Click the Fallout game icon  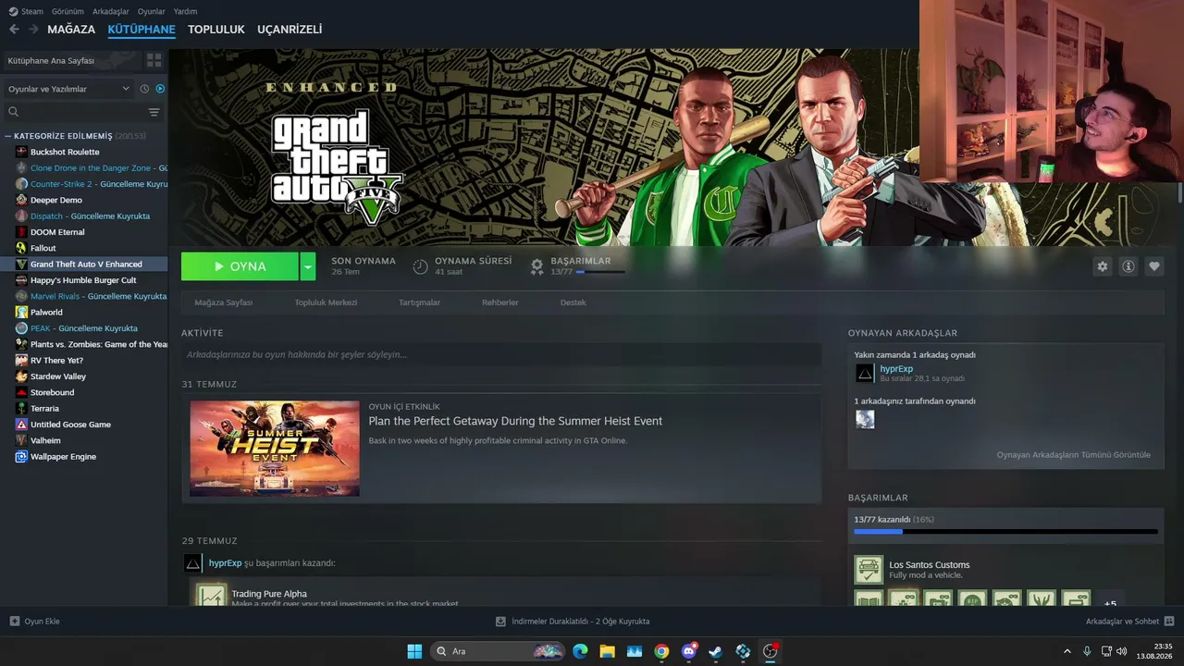[x=21, y=248]
